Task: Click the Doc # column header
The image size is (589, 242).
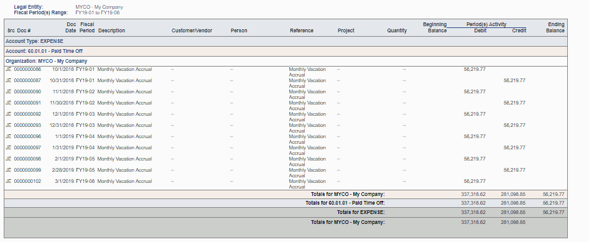Action: pos(24,31)
